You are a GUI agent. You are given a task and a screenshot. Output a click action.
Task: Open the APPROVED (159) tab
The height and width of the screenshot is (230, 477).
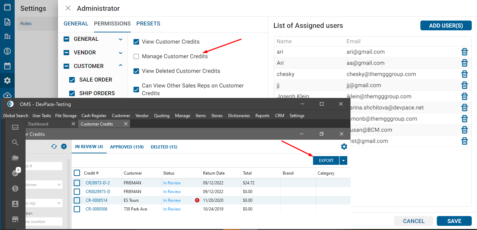[x=127, y=147]
